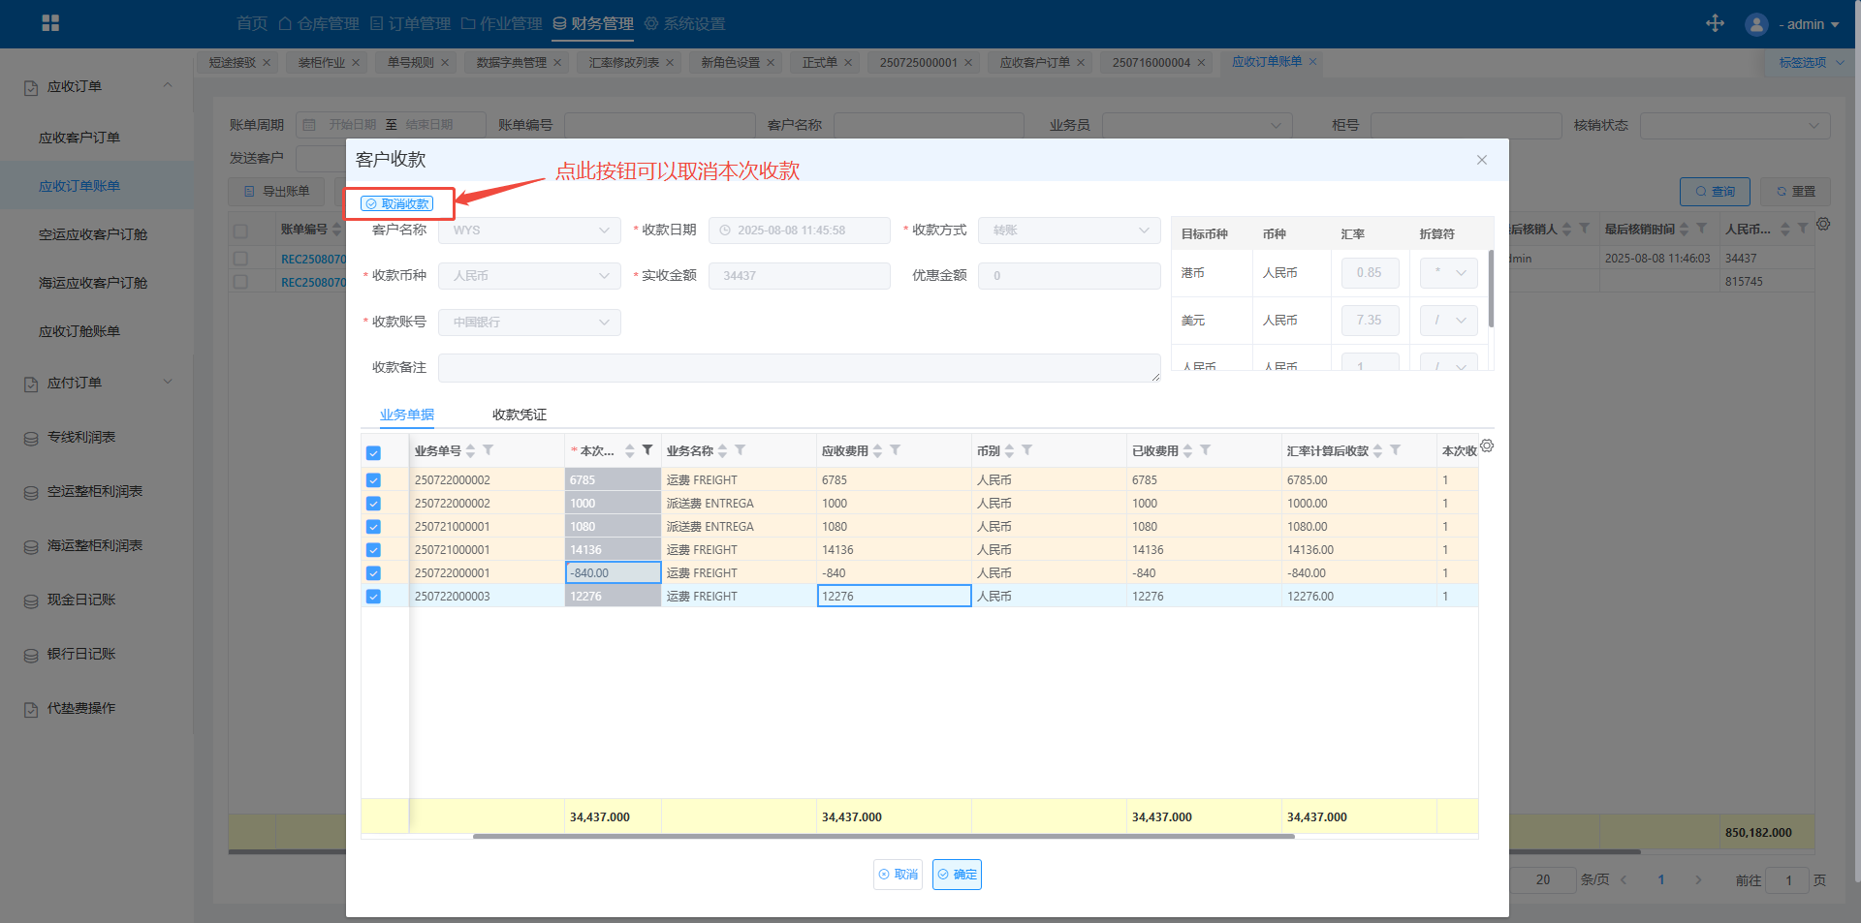The image size is (1861, 923).
Task: Click filter icon on 业务名称 column
Action: click(x=741, y=450)
